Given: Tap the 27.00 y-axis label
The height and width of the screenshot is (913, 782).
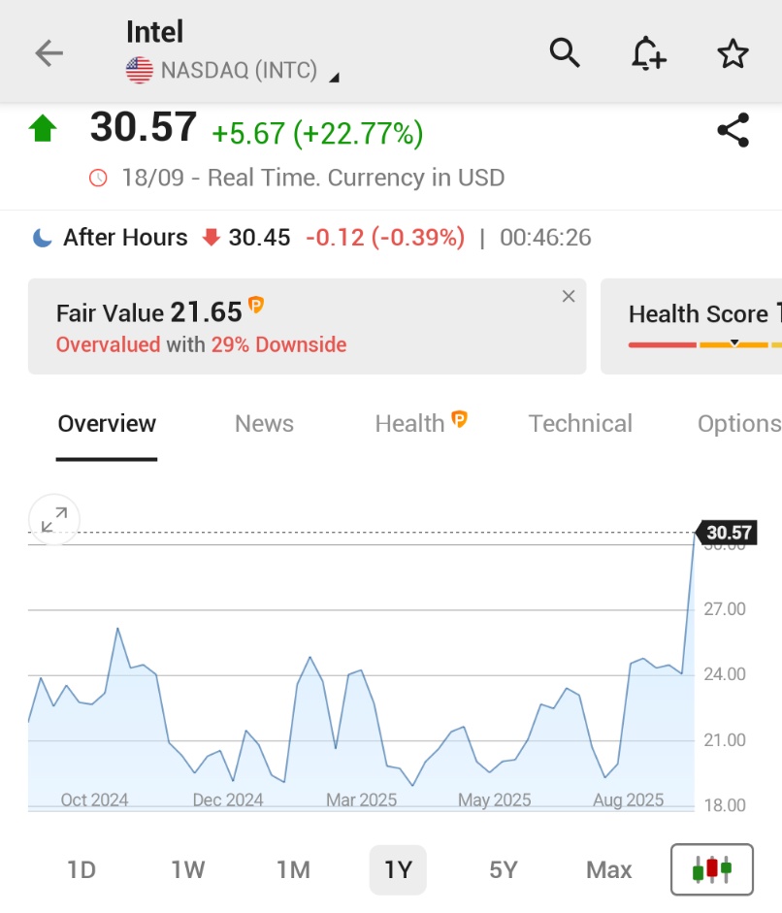Looking at the screenshot, I should 725,609.
